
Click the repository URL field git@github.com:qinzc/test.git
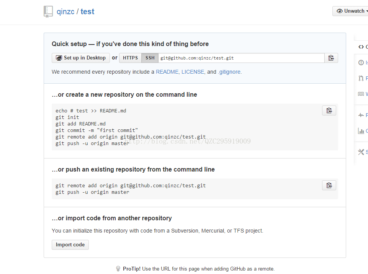(x=241, y=58)
